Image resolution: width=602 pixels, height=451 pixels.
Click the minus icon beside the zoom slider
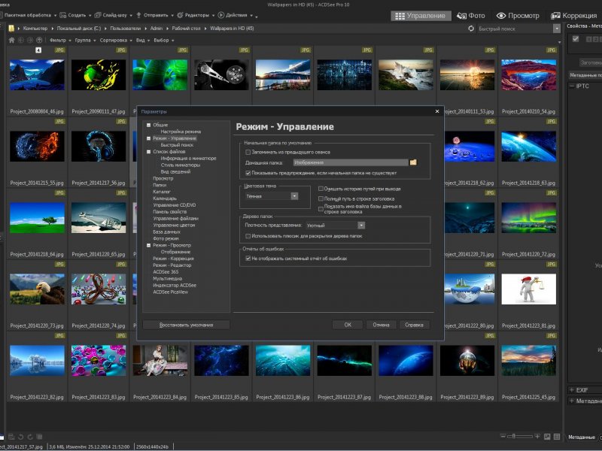[503, 436]
